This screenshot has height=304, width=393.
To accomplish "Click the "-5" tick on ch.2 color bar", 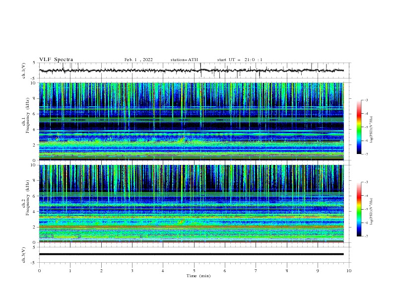I will point(366,209).
